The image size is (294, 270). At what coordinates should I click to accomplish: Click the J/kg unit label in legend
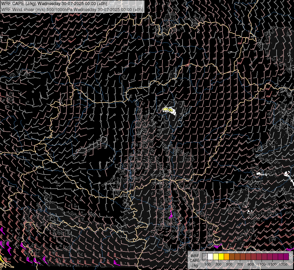pyautogui.click(x=195, y=266)
